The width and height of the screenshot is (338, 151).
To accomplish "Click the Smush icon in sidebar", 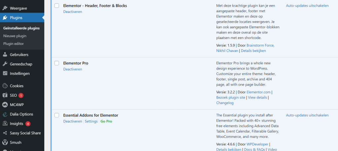I will tap(5, 142).
